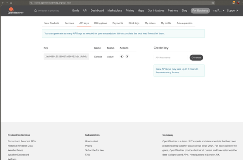The width and height of the screenshot is (243, 160).
Task: Open Weather Dashboard footer link
Action: pos(18,155)
